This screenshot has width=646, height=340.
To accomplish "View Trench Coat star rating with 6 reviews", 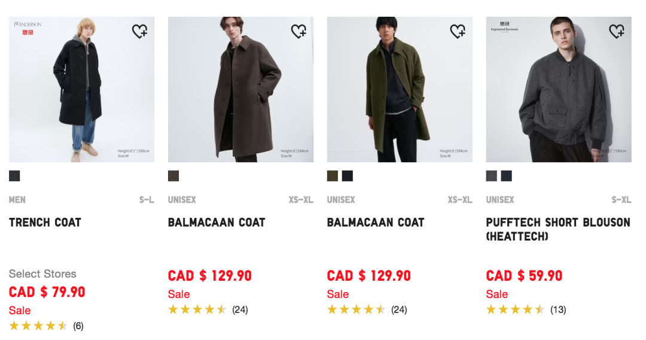I will pos(45,326).
